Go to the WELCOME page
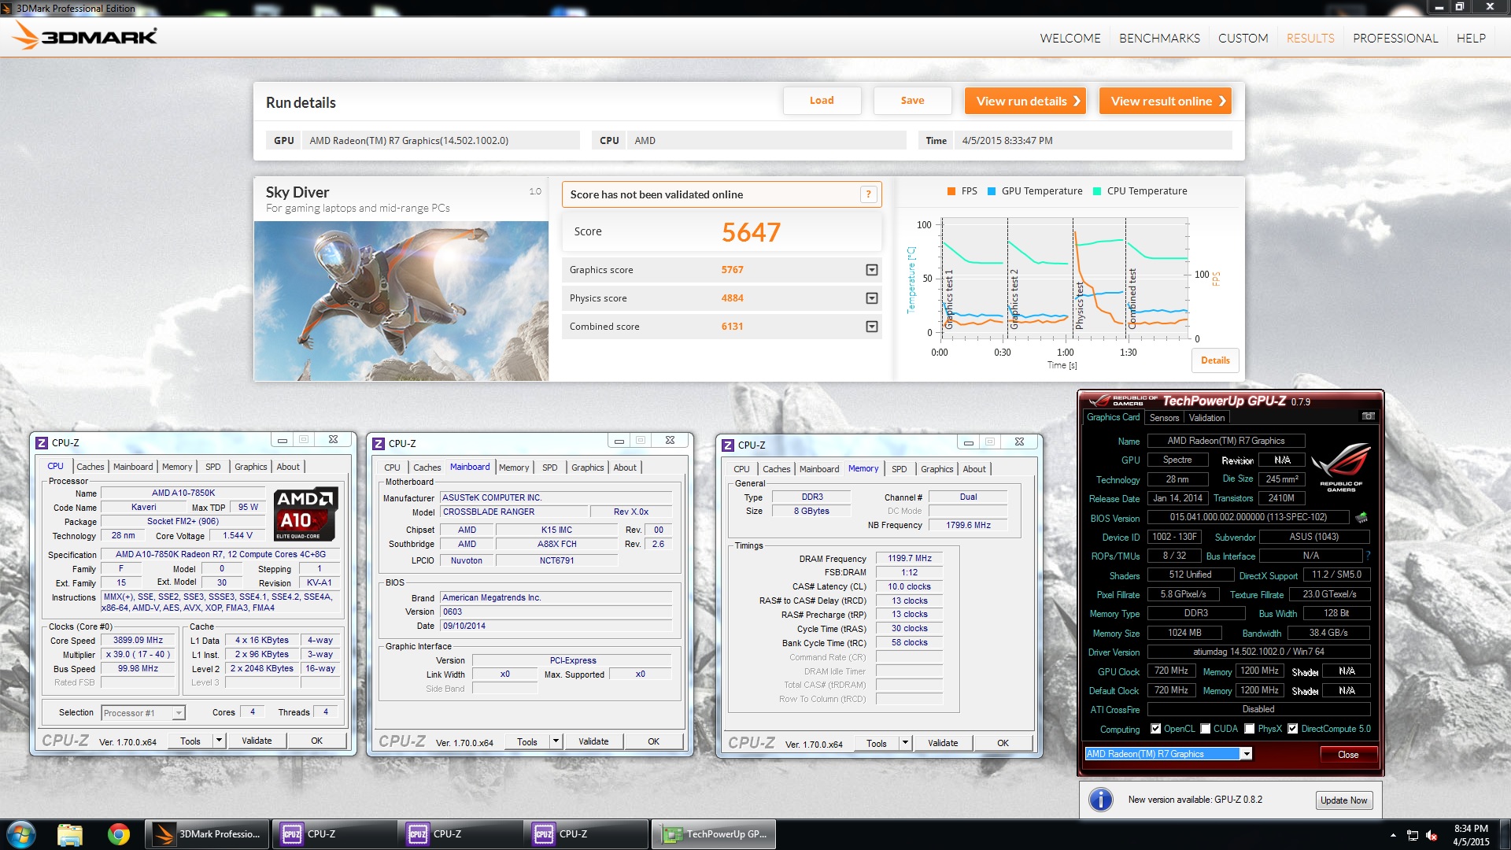 coord(1070,38)
